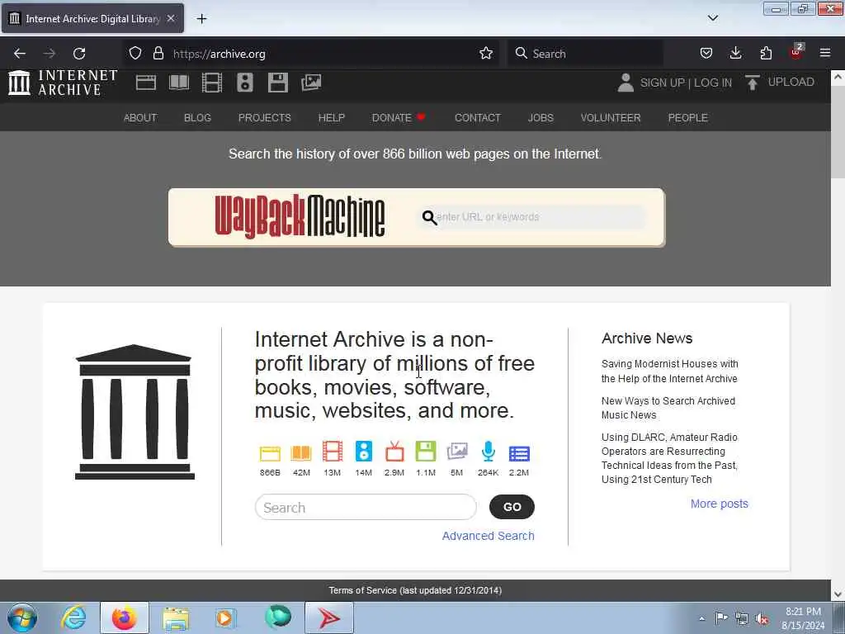Open the Texts book icon in header

click(179, 83)
